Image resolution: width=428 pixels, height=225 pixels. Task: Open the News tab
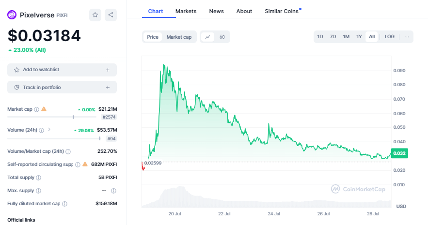point(217,11)
